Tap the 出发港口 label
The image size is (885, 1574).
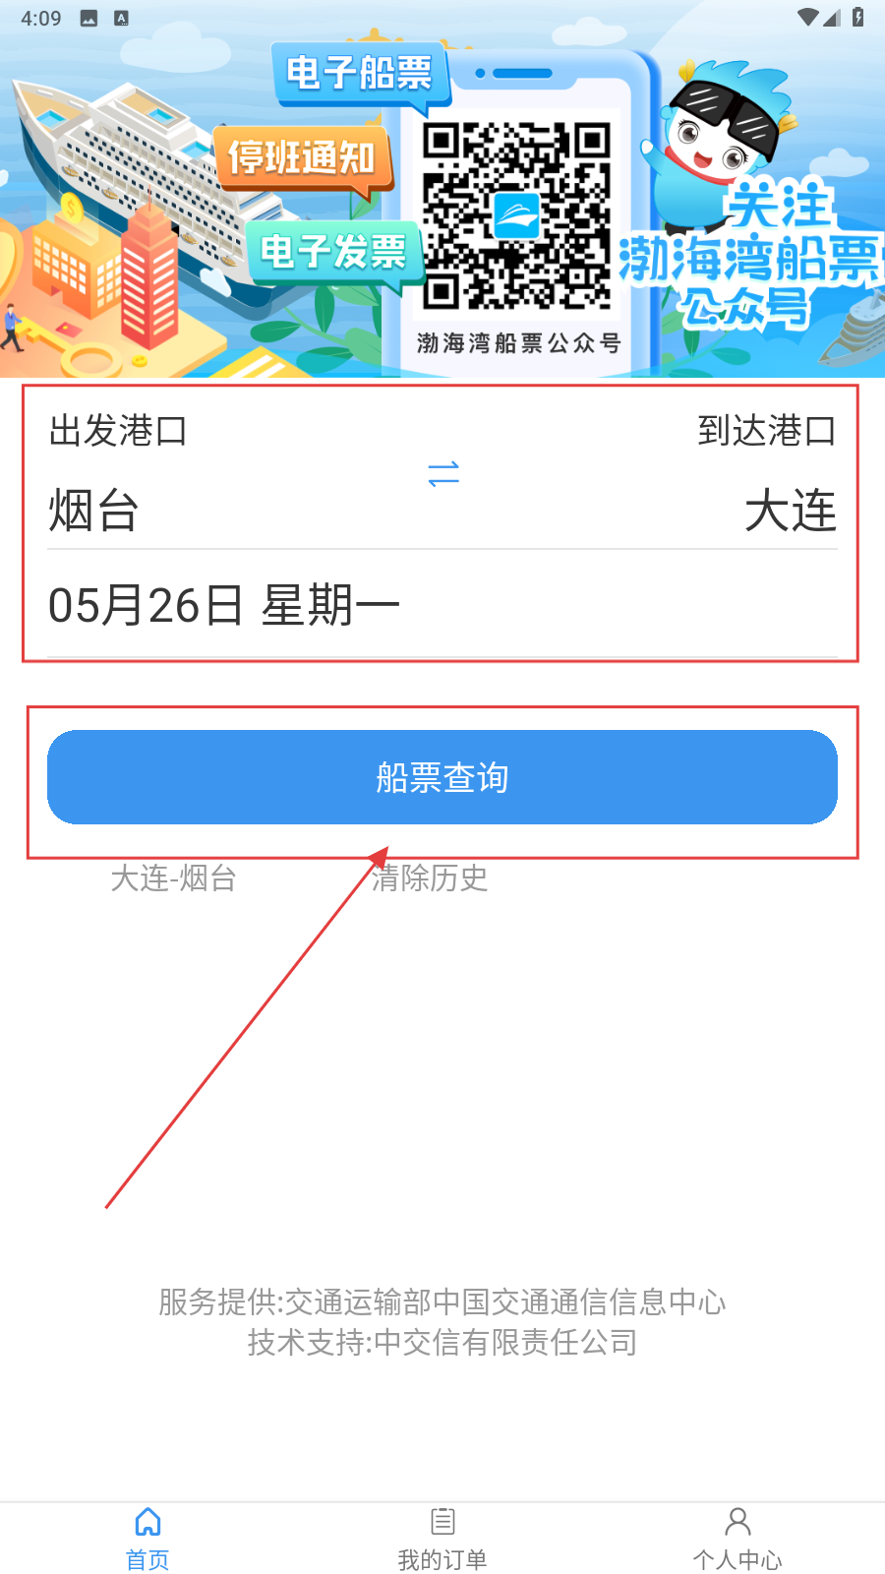pos(118,431)
